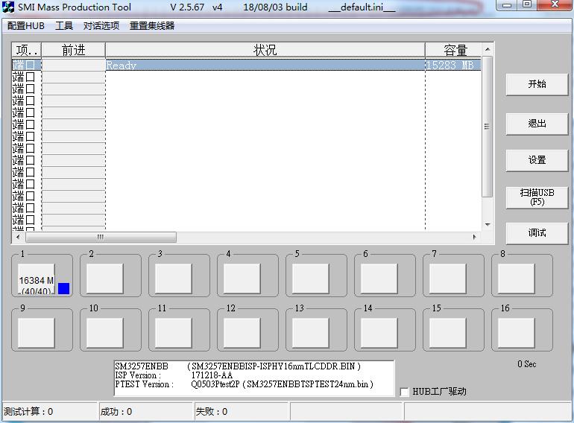Select port slot 11 box
The height and width of the screenshot is (423, 574).
pos(173,333)
